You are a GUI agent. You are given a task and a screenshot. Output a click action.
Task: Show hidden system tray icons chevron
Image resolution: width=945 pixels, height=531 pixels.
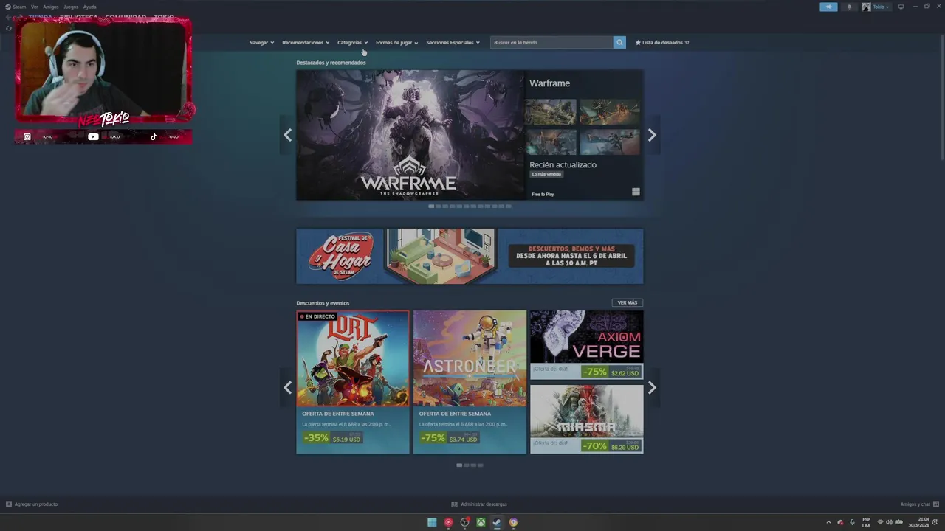pyautogui.click(x=828, y=522)
